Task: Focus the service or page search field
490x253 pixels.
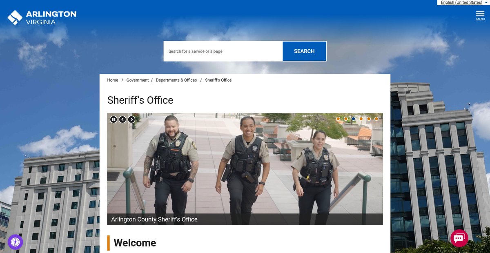Action: 223,51
